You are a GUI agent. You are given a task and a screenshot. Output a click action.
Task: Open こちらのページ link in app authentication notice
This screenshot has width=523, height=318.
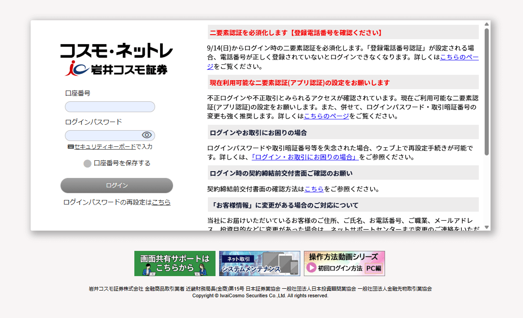point(326,116)
